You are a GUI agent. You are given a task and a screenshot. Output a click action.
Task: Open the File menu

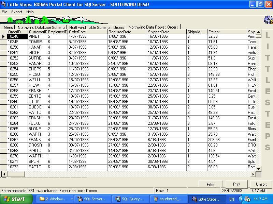(4, 12)
